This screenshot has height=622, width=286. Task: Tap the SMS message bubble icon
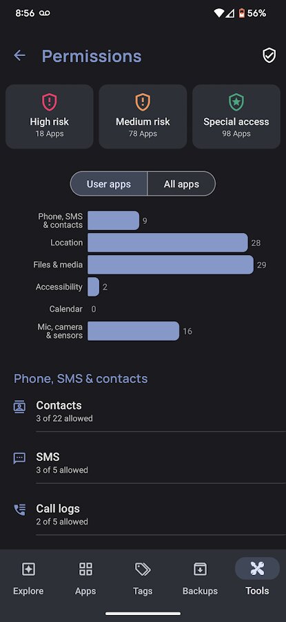tap(19, 458)
